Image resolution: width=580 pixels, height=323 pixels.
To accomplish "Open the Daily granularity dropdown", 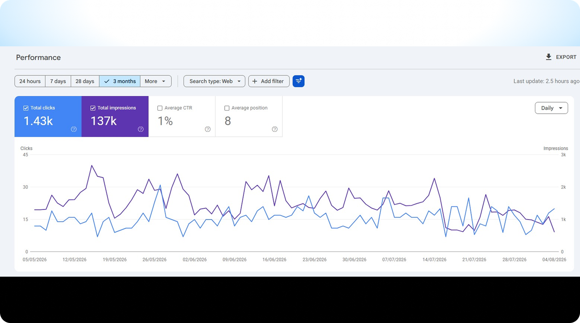I will [x=551, y=108].
